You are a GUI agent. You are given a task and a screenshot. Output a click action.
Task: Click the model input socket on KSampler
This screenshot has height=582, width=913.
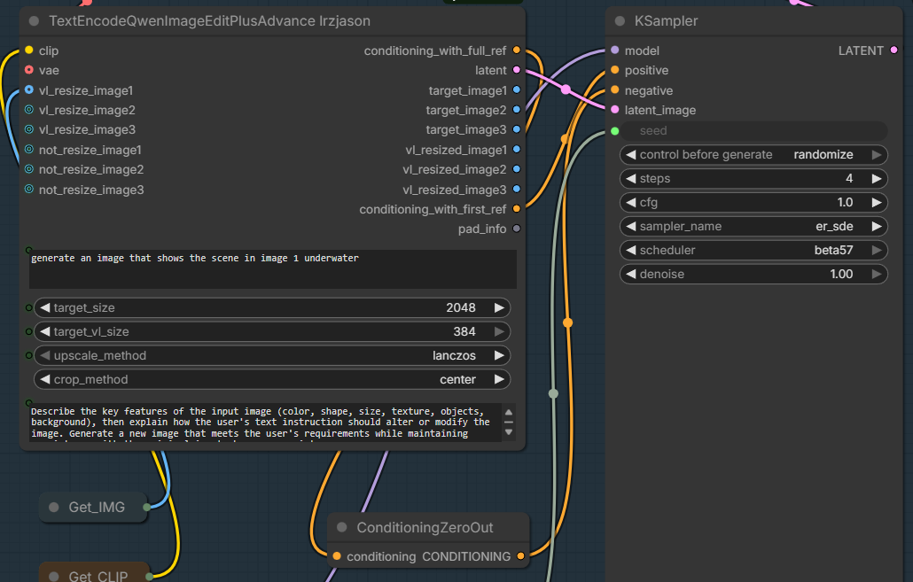pos(613,50)
